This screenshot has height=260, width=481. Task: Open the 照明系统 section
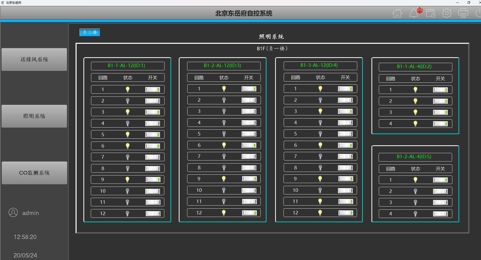click(x=34, y=116)
